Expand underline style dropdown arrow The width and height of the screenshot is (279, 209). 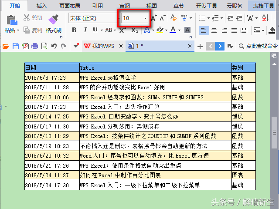[102, 30]
